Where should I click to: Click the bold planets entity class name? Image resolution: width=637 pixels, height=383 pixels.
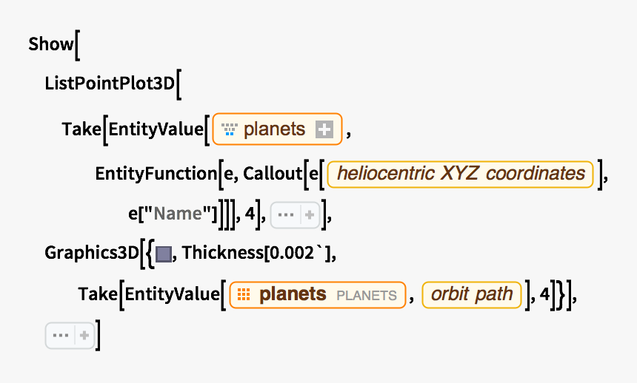coord(293,294)
